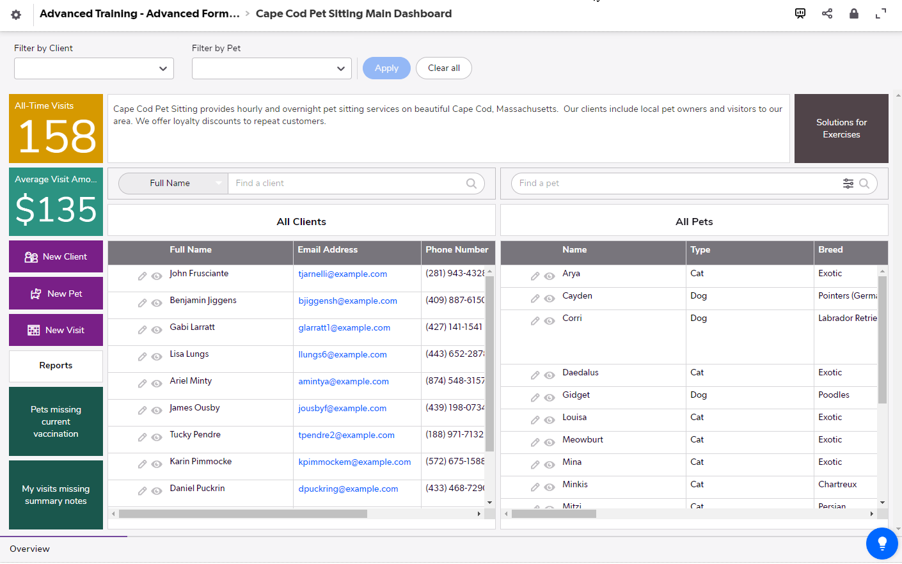View pet Meowburt eye icon

(550, 443)
